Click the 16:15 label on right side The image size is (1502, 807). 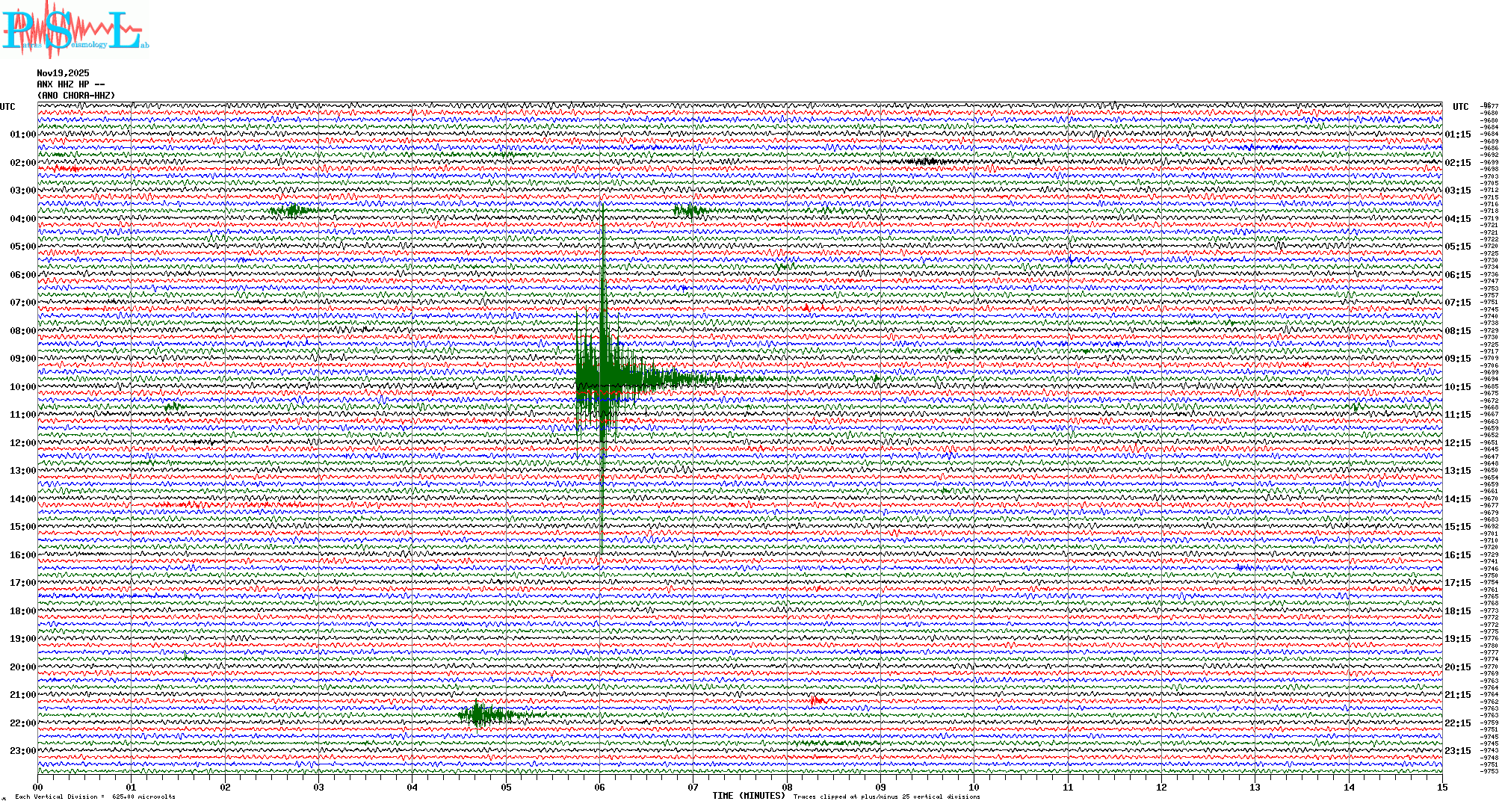click(1458, 555)
